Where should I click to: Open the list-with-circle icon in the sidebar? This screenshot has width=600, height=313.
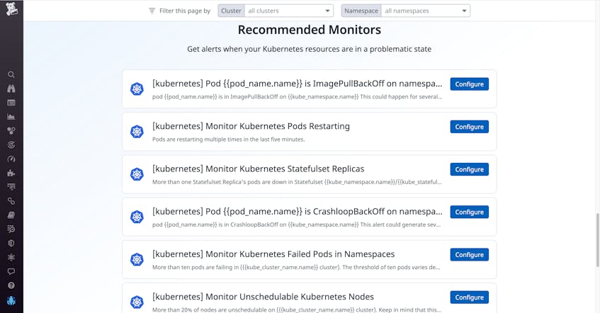pos(11,229)
